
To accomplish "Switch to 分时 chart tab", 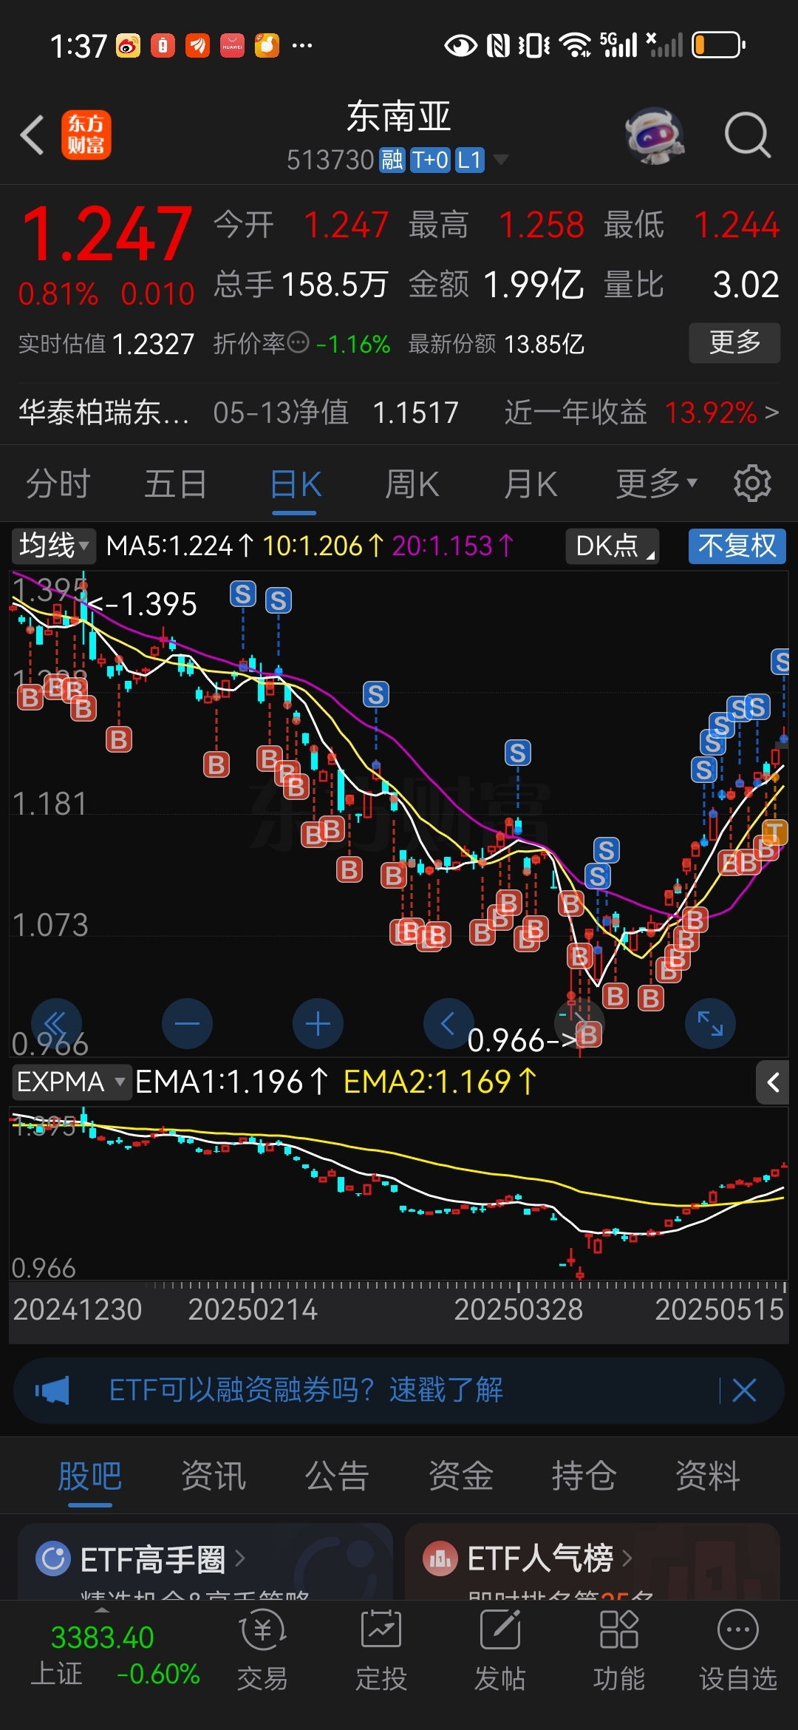I will click(58, 484).
